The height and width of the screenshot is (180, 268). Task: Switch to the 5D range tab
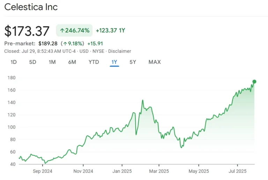click(33, 62)
